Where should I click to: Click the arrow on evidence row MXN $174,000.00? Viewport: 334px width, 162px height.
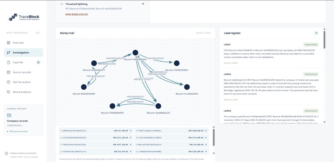(206, 138)
